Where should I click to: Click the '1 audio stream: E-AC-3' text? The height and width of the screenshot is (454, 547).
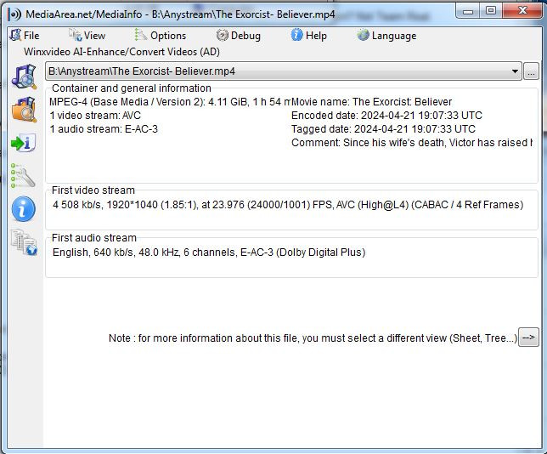104,129
